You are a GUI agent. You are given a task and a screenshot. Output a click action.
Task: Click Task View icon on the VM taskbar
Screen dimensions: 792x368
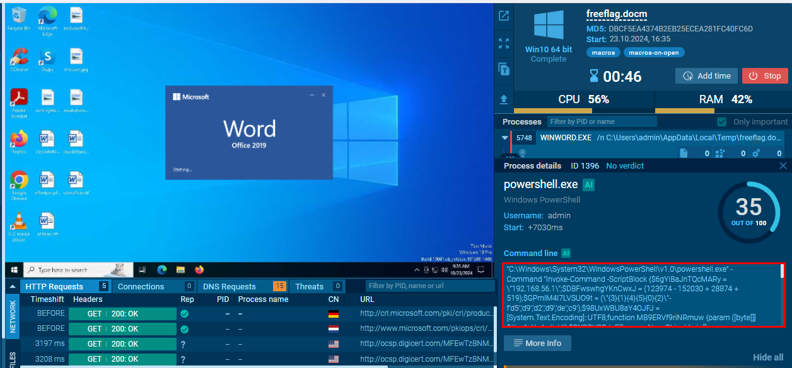[x=143, y=270]
